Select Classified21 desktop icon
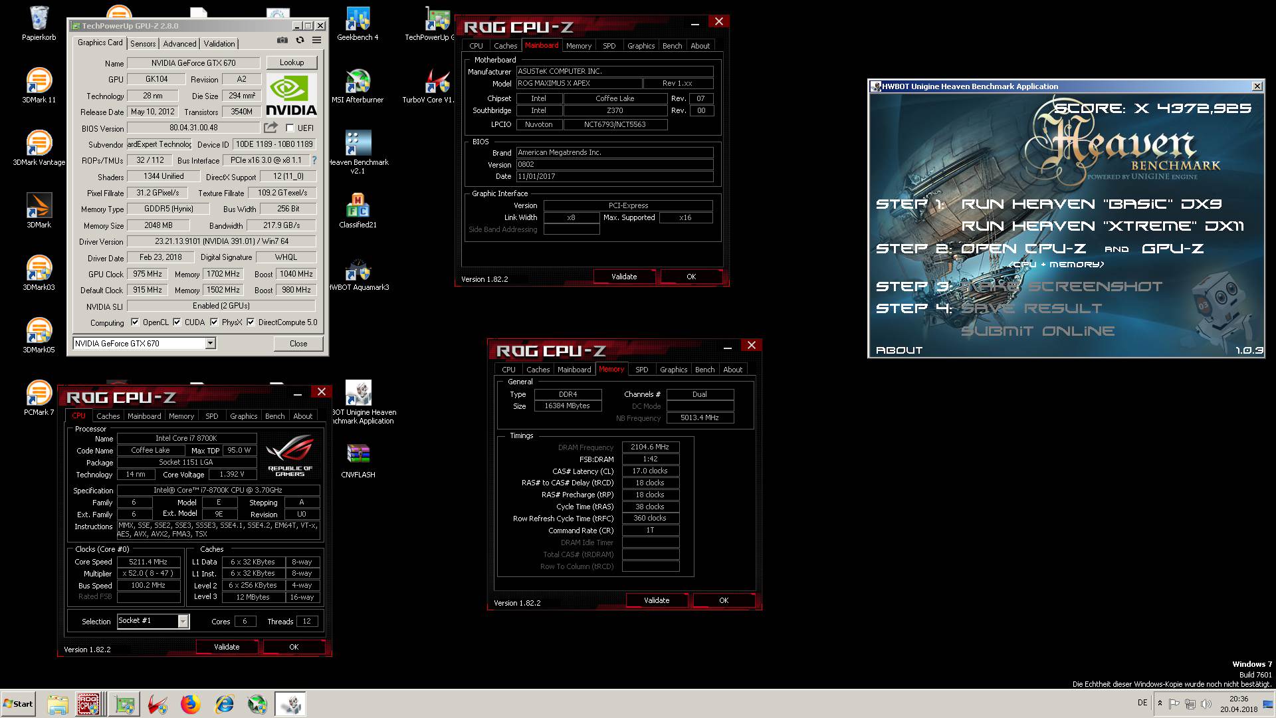The width and height of the screenshot is (1276, 718). click(358, 210)
